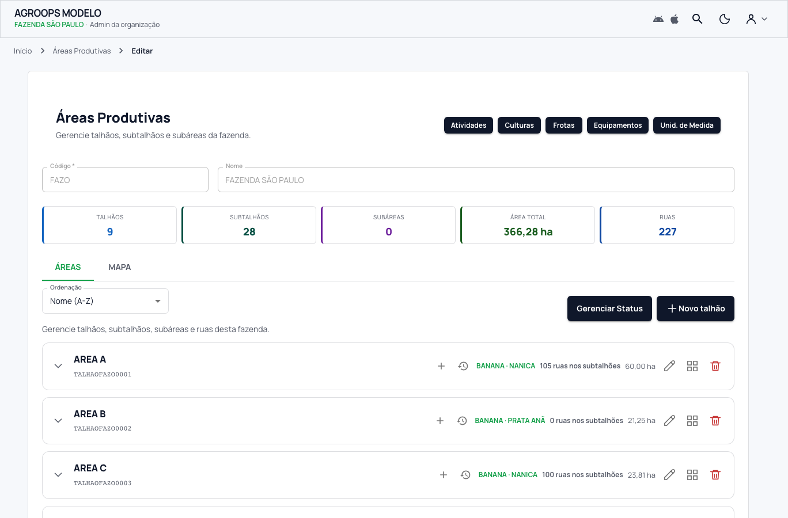Click the 21,25 ha value

[642, 421]
